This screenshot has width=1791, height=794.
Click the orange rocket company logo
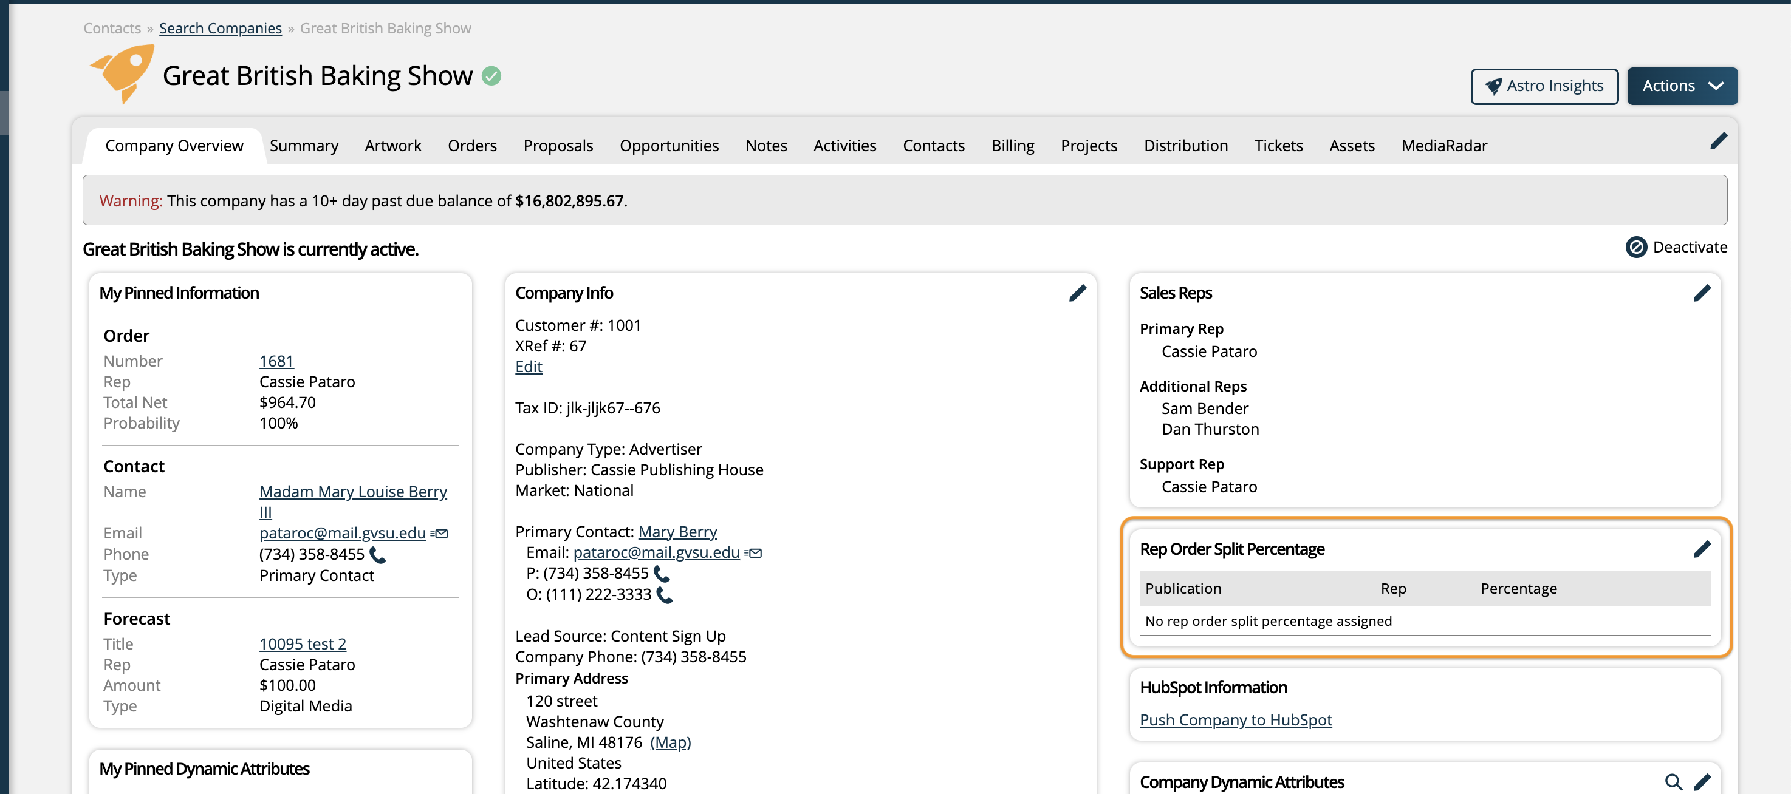pos(122,73)
